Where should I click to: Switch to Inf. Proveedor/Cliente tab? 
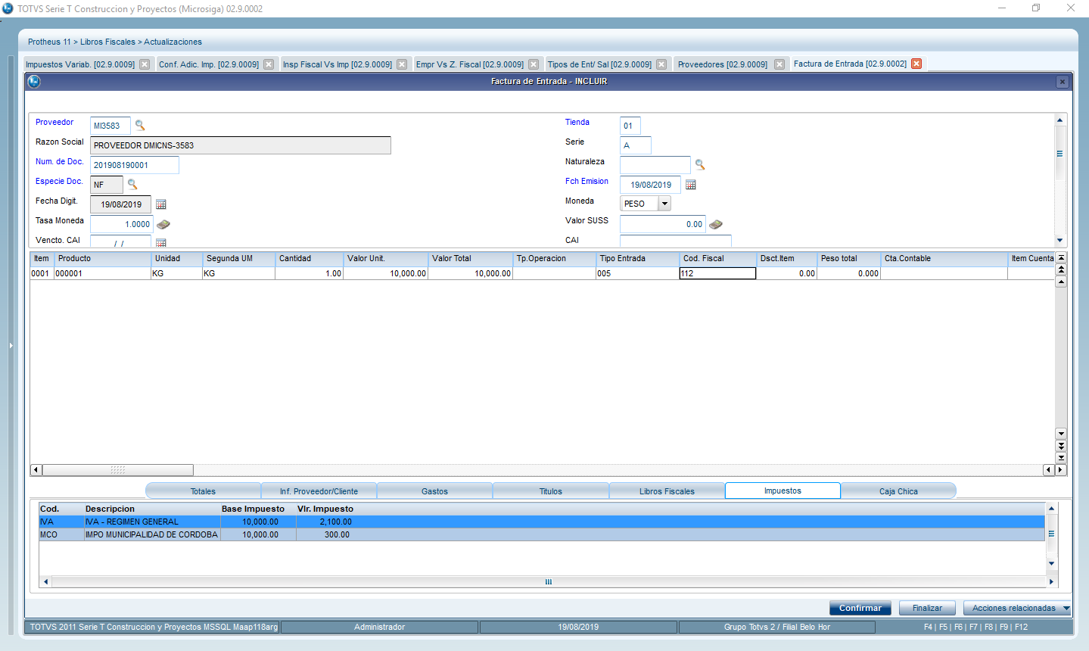coord(319,491)
